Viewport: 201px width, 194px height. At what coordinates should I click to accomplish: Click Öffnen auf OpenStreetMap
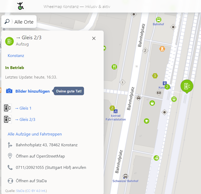coord(40,156)
